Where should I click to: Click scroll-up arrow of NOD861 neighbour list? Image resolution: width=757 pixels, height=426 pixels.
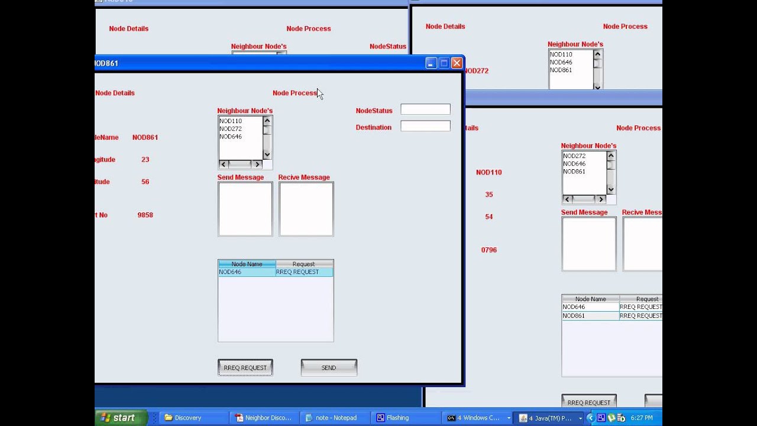(267, 121)
